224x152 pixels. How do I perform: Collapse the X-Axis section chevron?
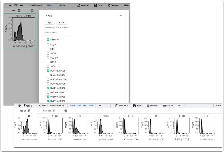(121, 16)
